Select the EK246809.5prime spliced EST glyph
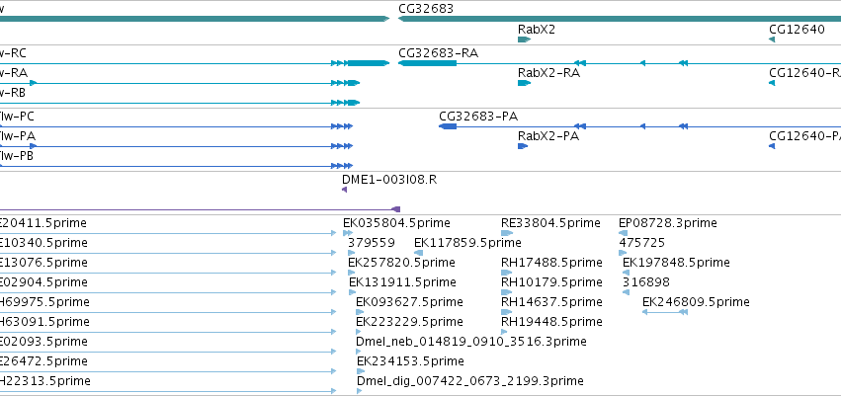Image resolution: width=841 pixels, height=396 pixels. 665,312
